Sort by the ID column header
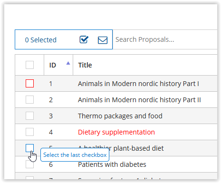 (53, 65)
